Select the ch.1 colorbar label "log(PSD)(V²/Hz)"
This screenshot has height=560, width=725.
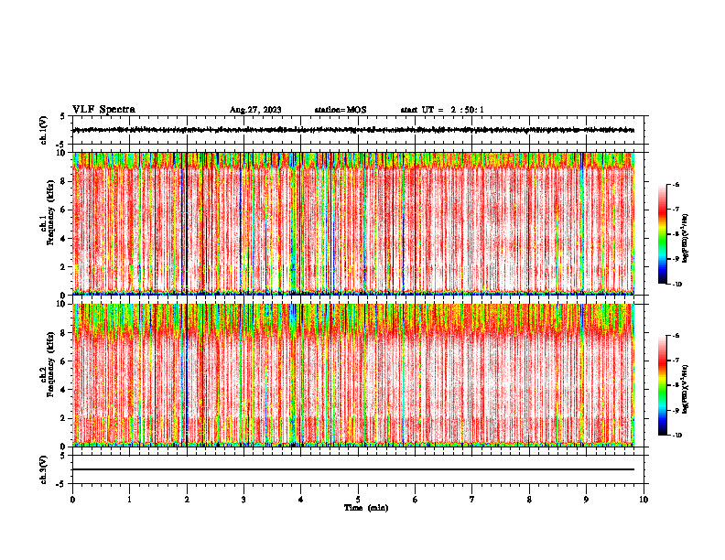click(686, 238)
